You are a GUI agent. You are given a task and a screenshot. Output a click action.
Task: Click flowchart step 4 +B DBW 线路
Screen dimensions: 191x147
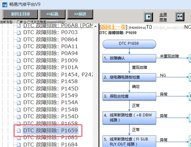(x=129, y=118)
